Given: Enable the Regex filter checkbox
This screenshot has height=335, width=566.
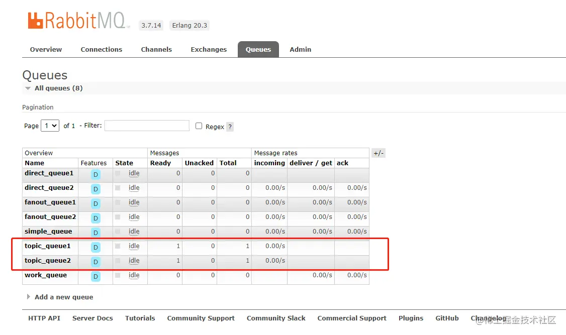Looking at the screenshot, I should (x=199, y=126).
